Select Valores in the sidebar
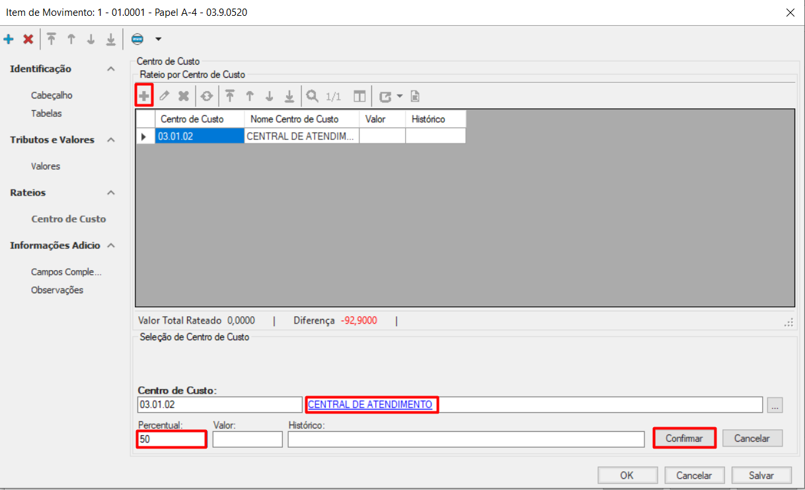This screenshot has height=490, width=805. [46, 166]
